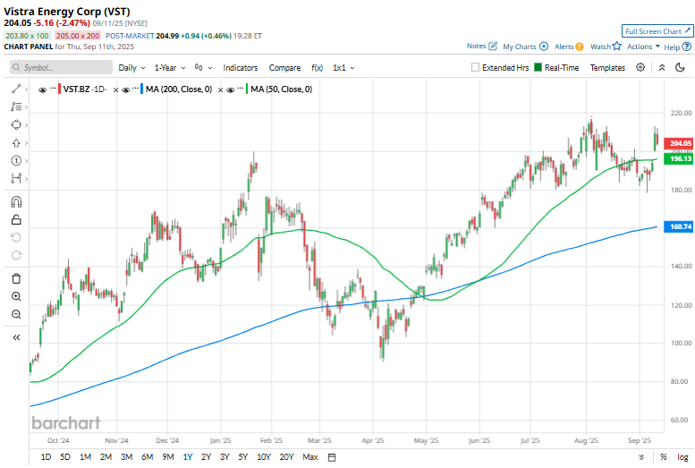
Task: Click the Help question mark icon
Action: click(686, 47)
